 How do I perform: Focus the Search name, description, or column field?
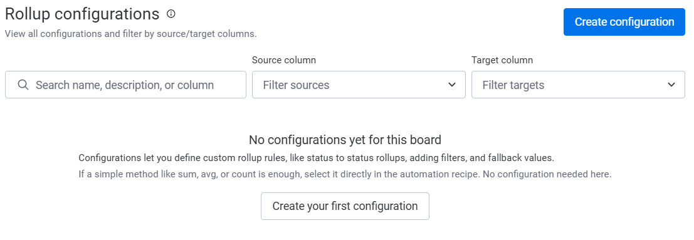[125, 85]
